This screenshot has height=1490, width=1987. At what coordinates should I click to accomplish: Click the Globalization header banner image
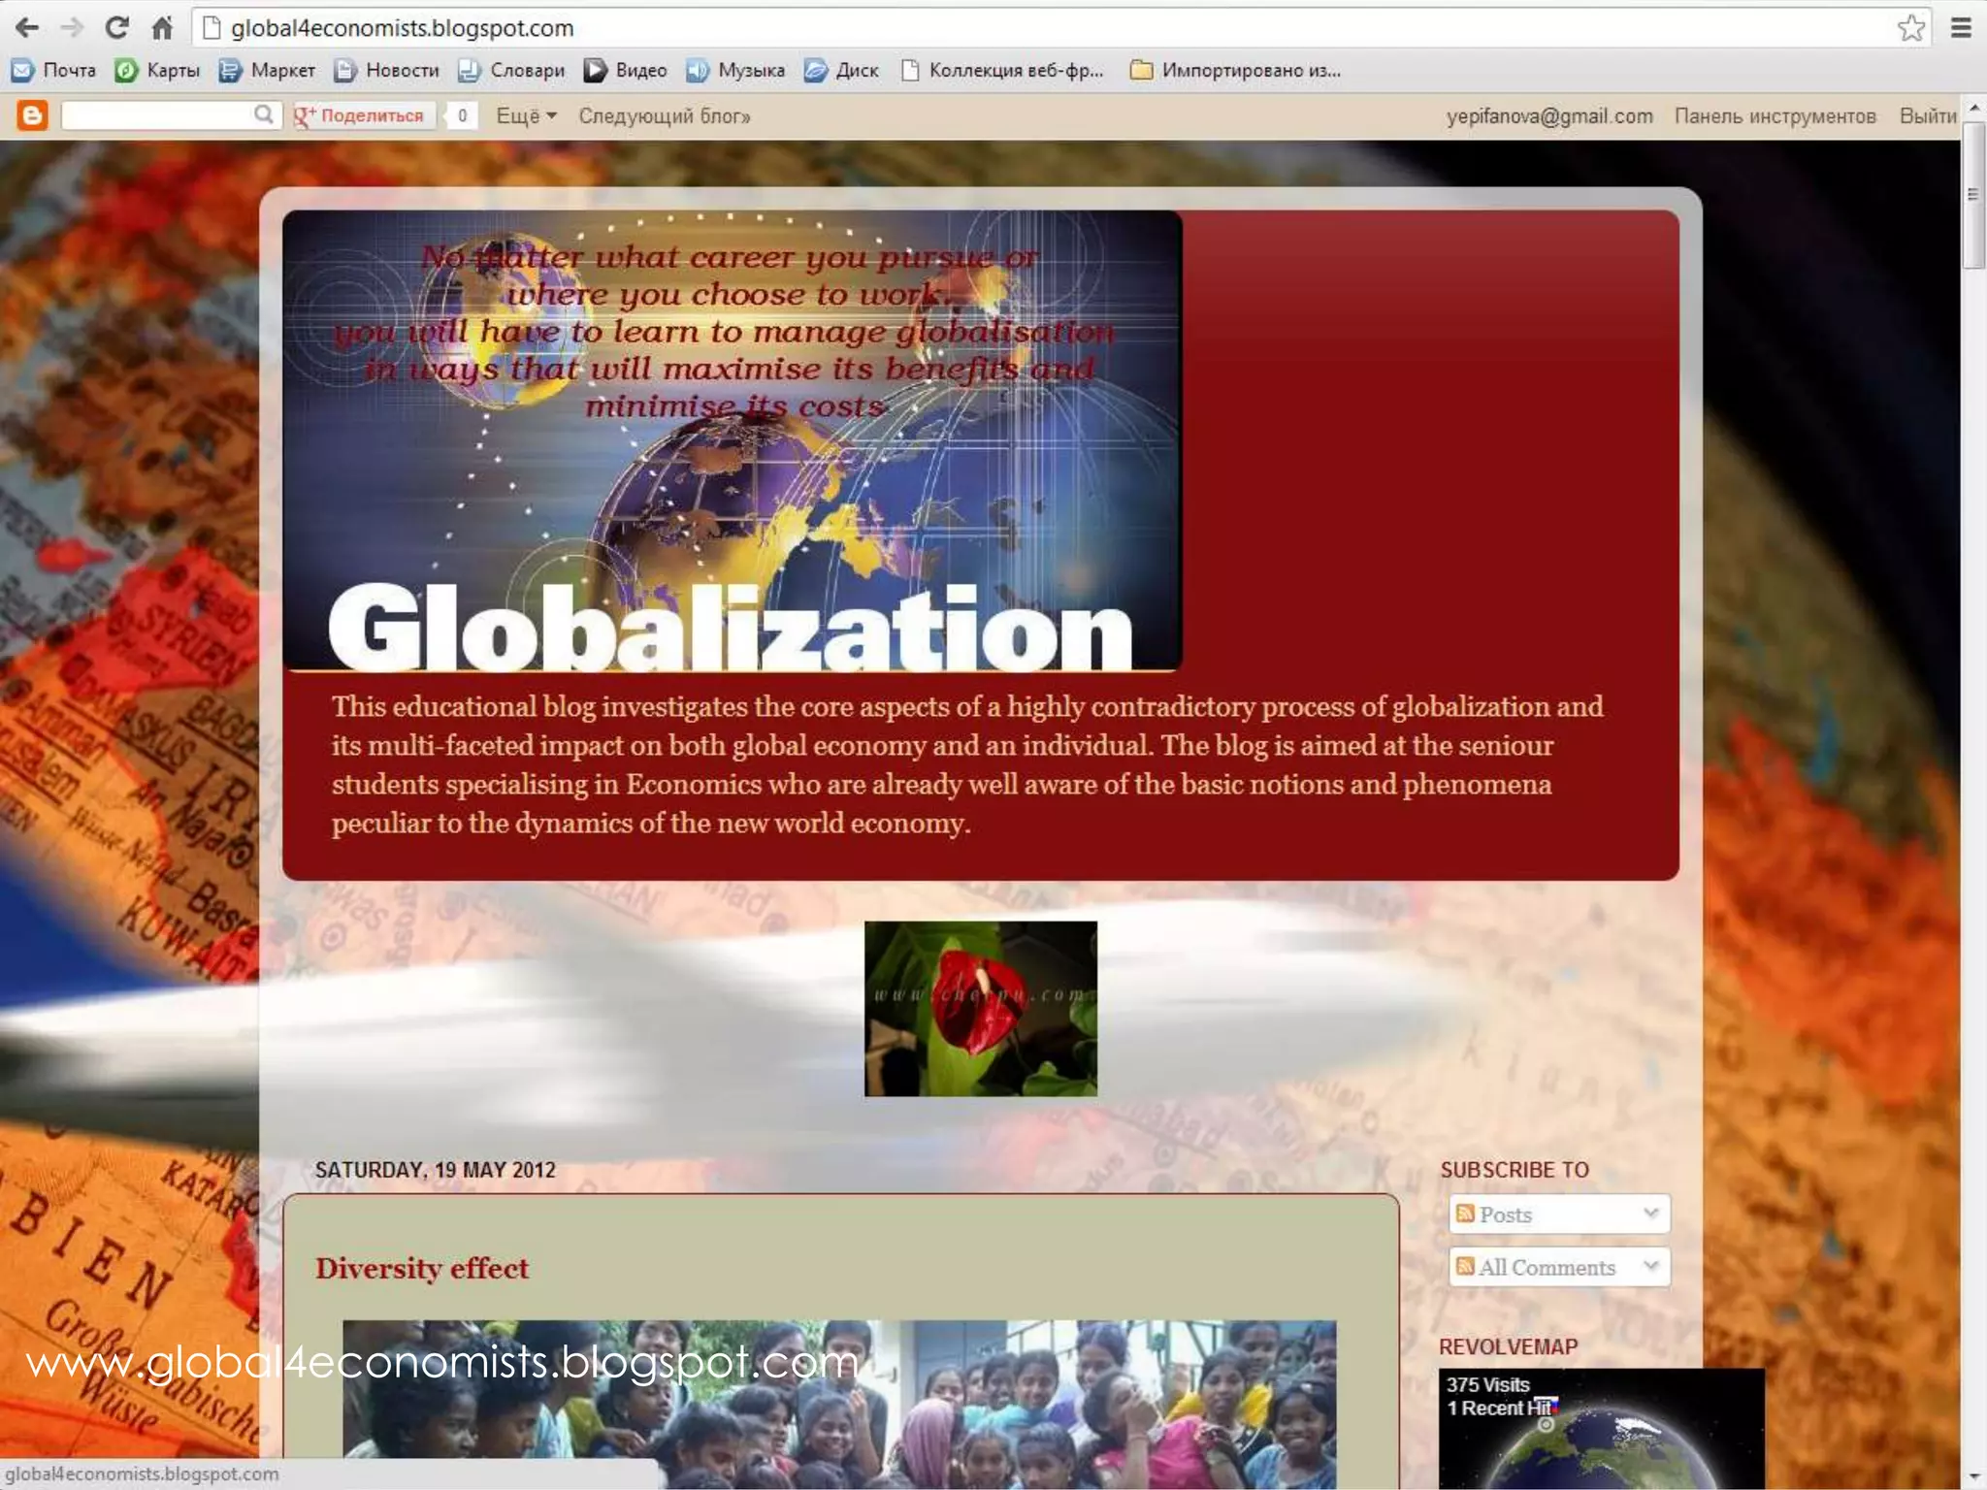[733, 441]
